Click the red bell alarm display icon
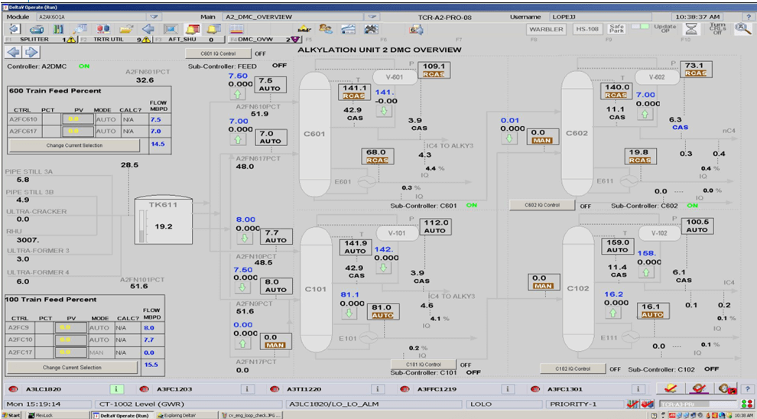The image size is (757, 419). 192,30
